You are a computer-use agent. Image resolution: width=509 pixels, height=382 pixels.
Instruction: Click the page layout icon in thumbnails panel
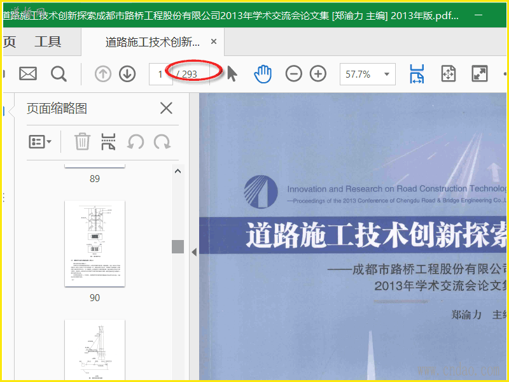(108, 141)
